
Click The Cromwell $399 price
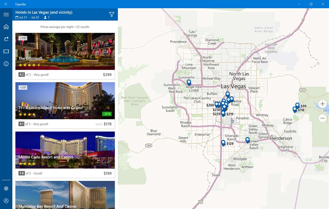tap(107, 75)
